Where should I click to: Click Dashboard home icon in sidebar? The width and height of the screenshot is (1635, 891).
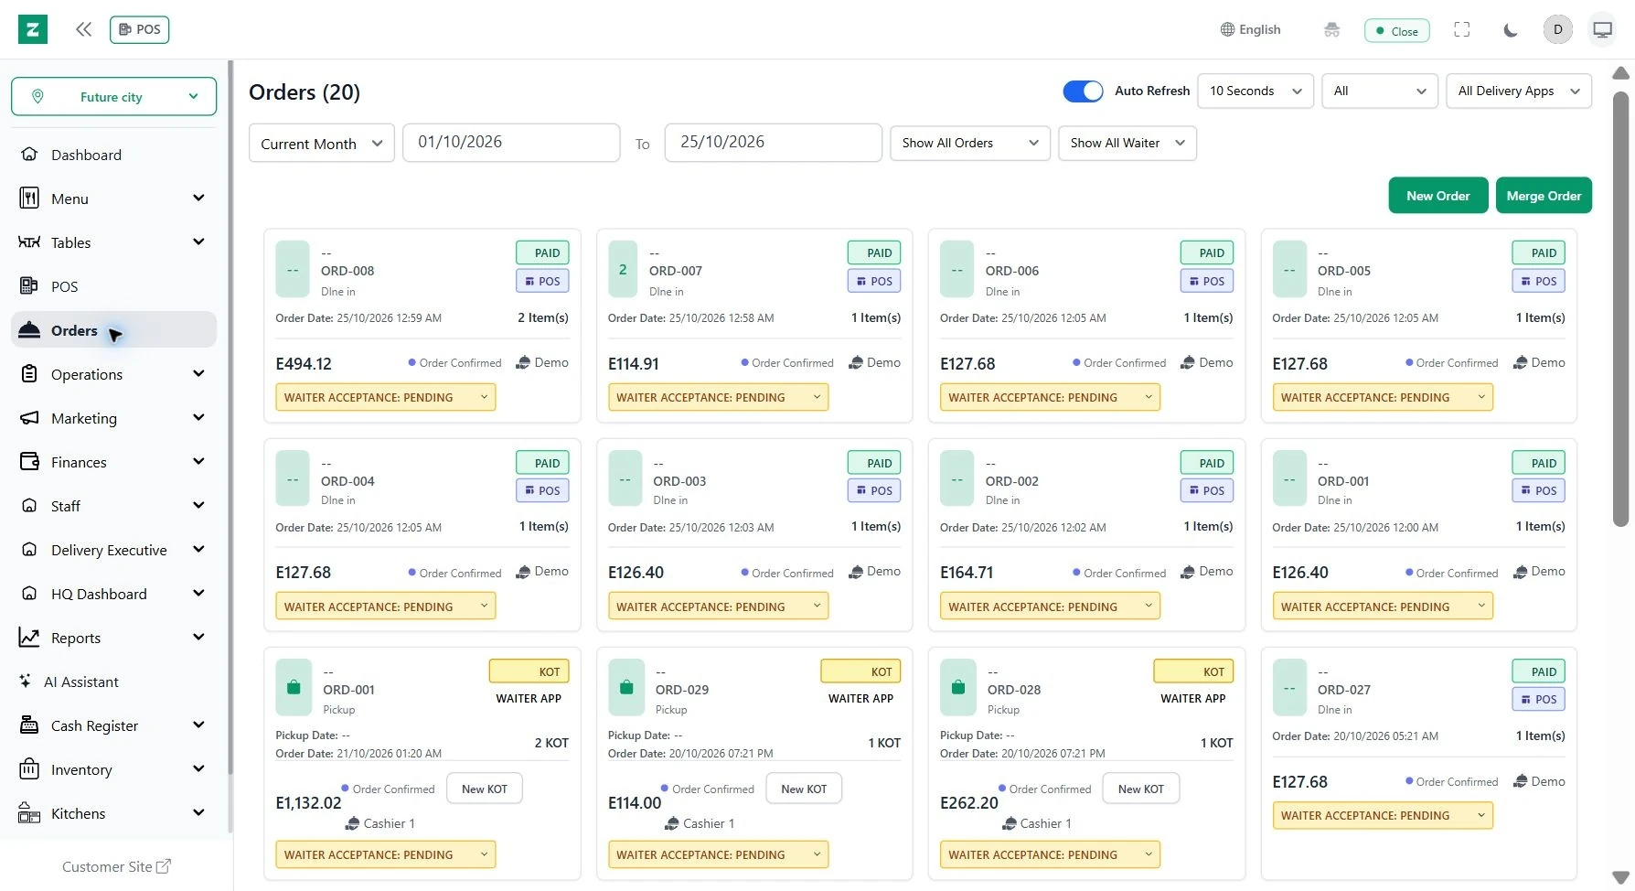tap(29, 155)
